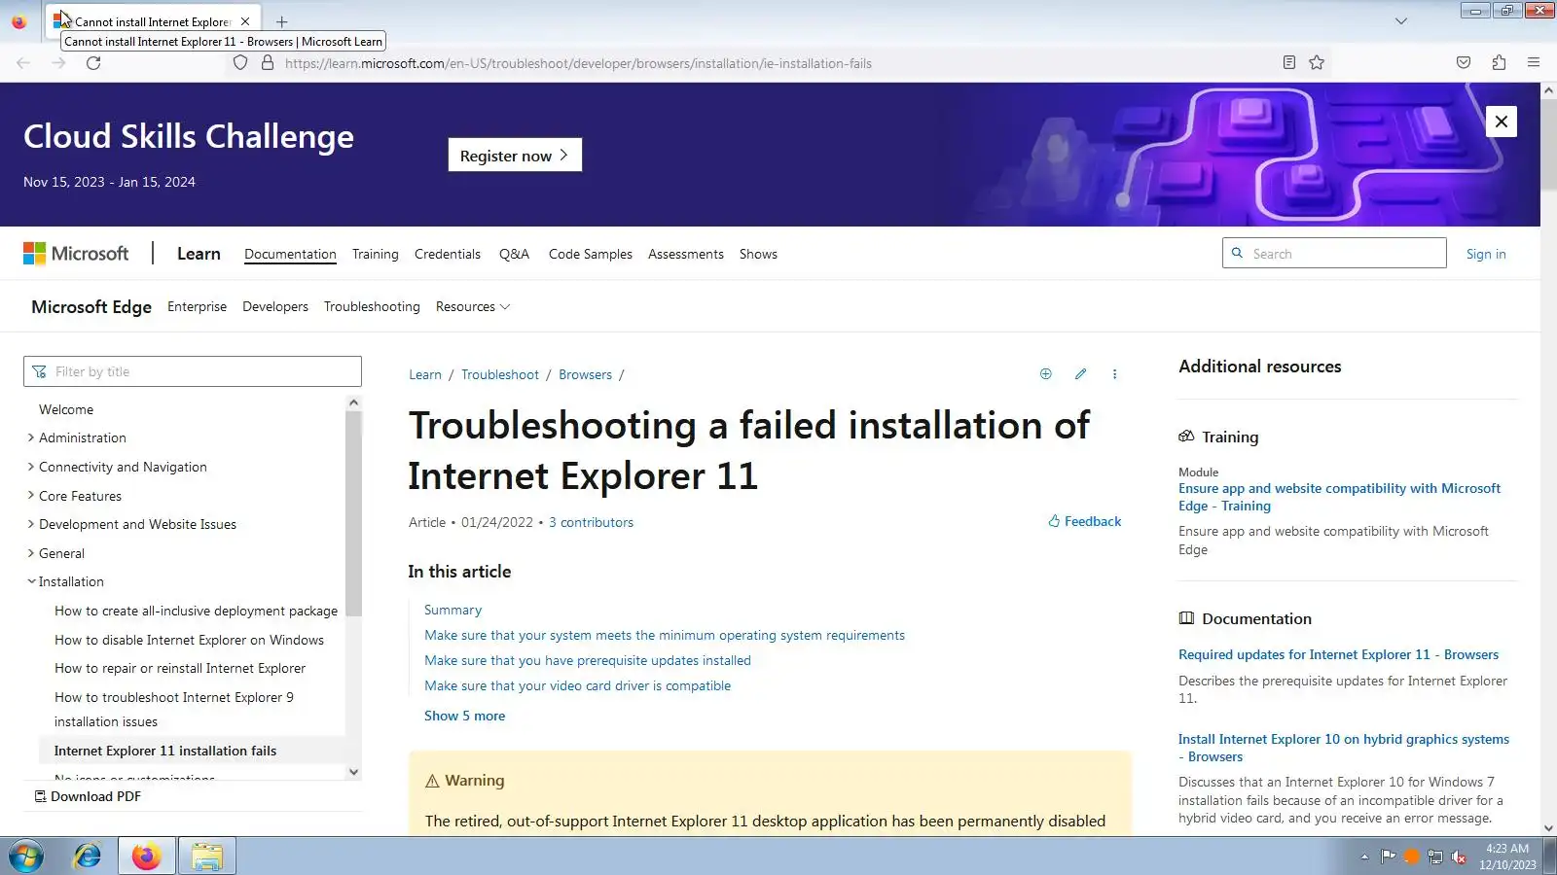Screen dimensions: 1557x875
Task: Open the Feedback link
Action: point(1084,522)
